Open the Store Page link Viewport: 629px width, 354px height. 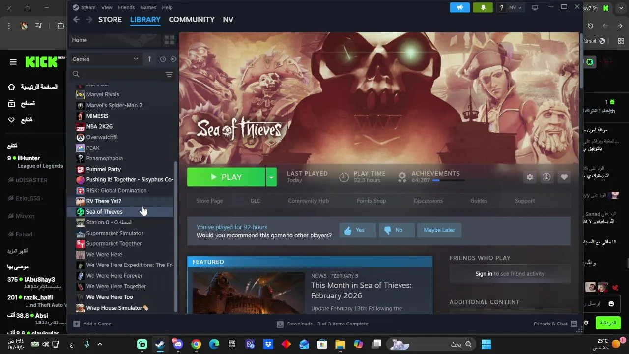(209, 201)
